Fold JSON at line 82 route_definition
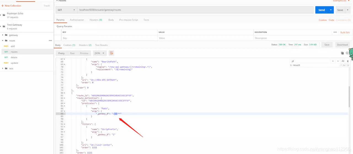The image size is (353, 154). [x=65, y=98]
